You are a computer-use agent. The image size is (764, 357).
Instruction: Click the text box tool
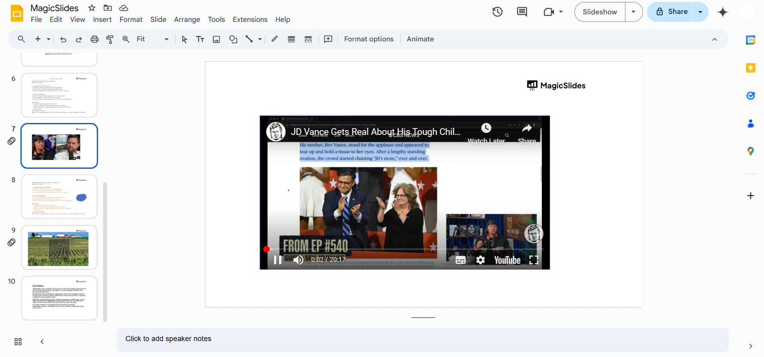[x=200, y=39]
